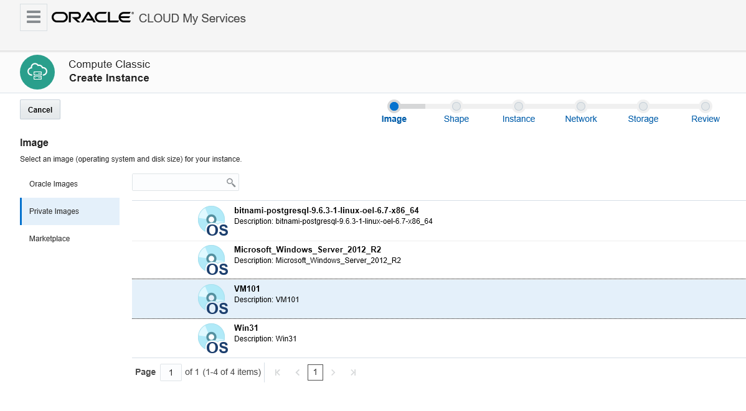Click the OS disc icon for bitnami-postgresql image
This screenshot has width=746, height=411.
point(213,221)
